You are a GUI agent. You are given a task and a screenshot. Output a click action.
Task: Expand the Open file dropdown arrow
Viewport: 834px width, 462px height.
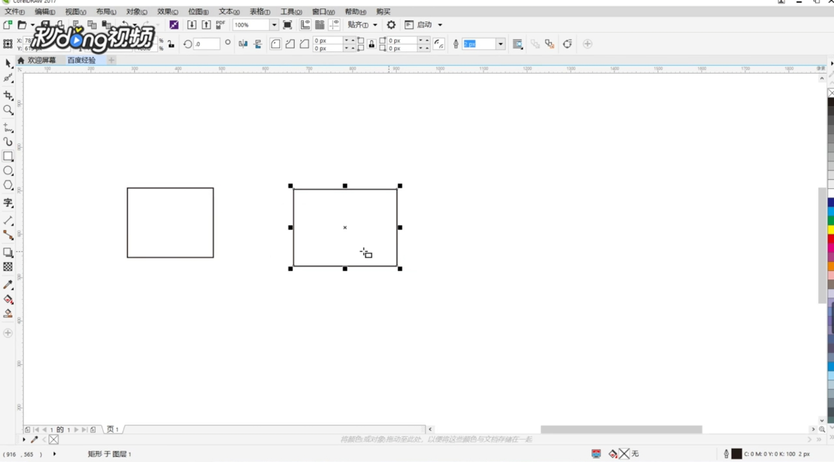pos(32,25)
